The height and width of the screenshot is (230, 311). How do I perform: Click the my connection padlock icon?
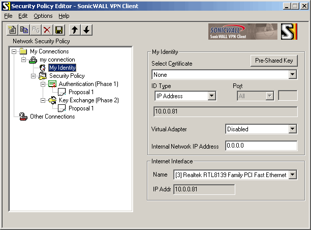tap(33, 60)
